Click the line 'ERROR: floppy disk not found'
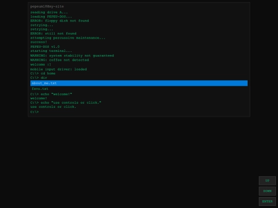278x208 pixels. [x=60, y=21]
